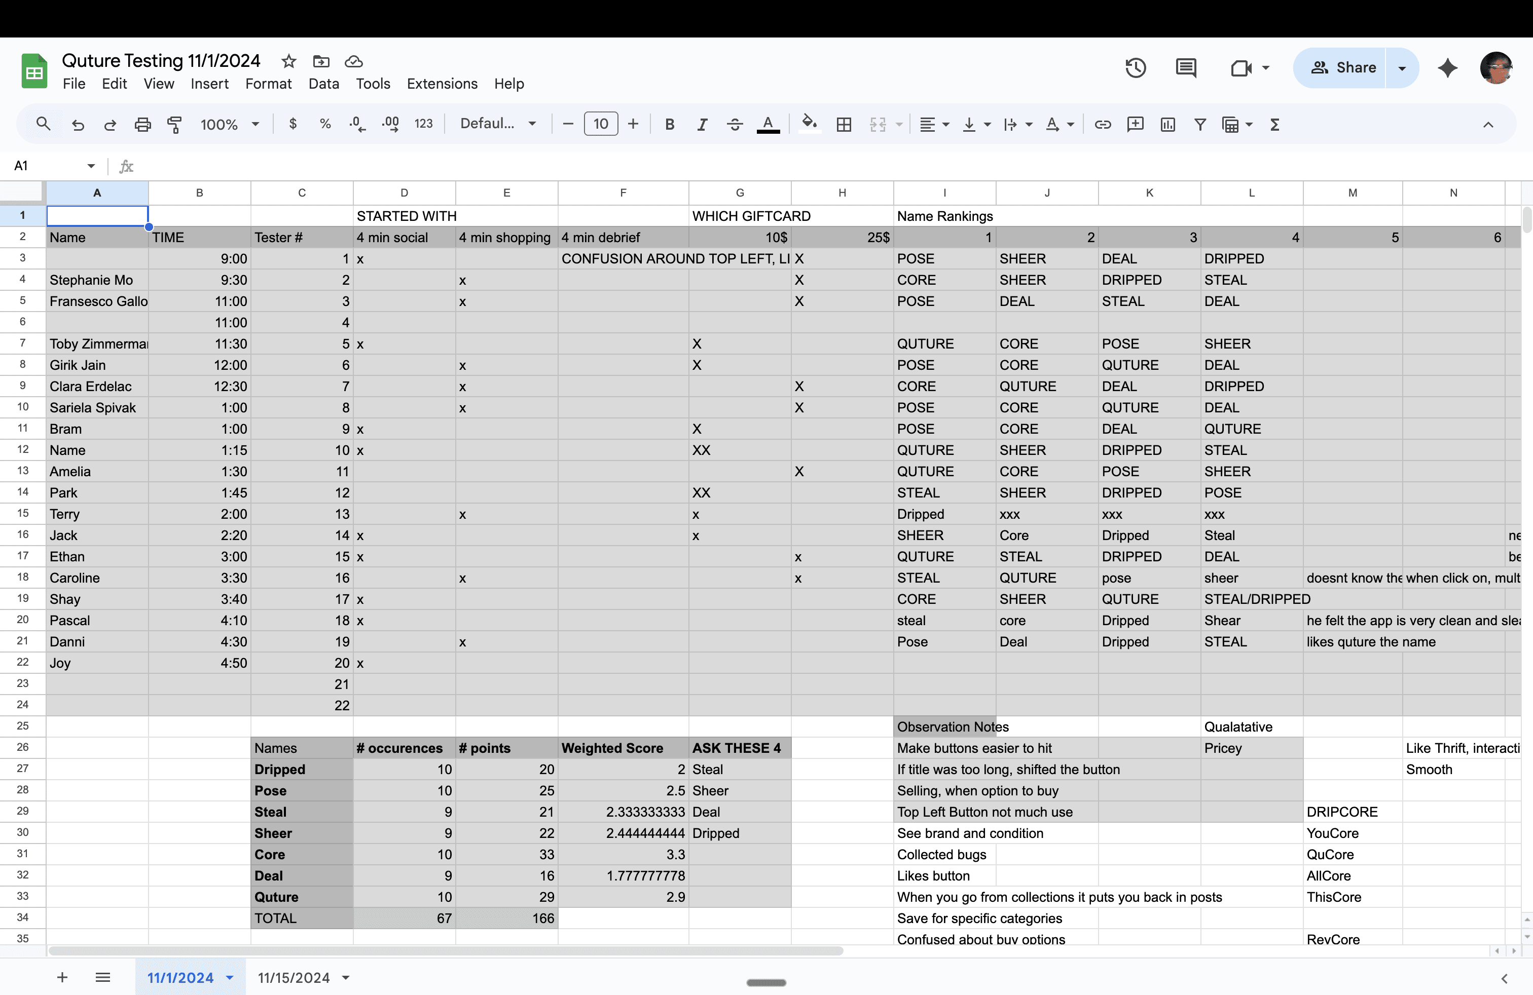Viewport: 1533px width, 995px height.
Task: Toggle italic text style
Action: coord(702,124)
